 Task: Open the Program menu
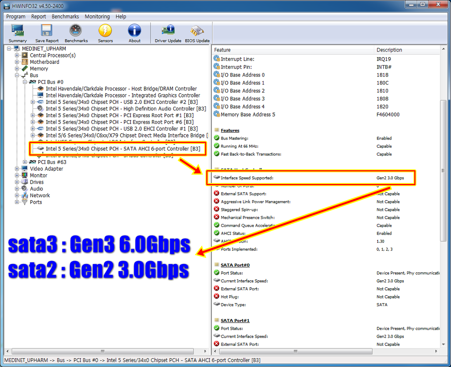(16, 16)
